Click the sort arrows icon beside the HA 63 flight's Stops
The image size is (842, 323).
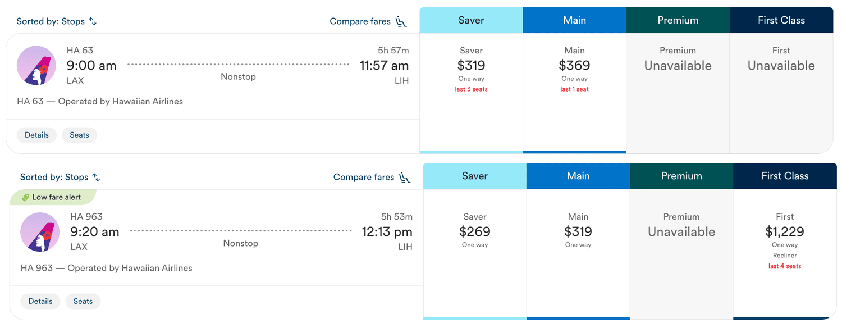(x=93, y=21)
